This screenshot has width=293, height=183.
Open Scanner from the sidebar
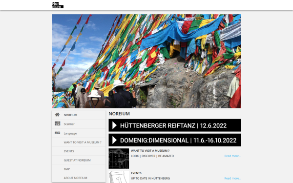coord(79,124)
